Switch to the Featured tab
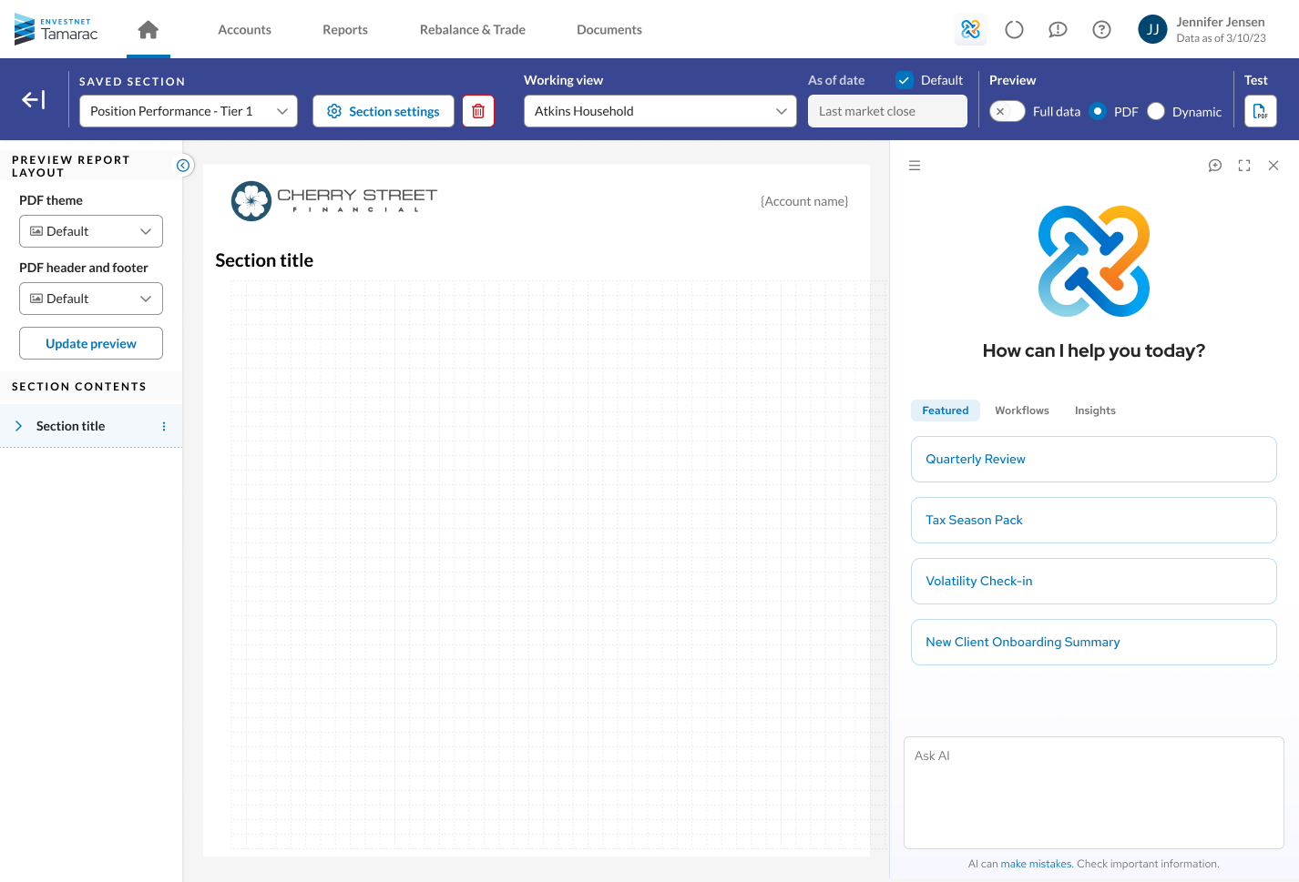The image size is (1299, 882). coord(946,411)
